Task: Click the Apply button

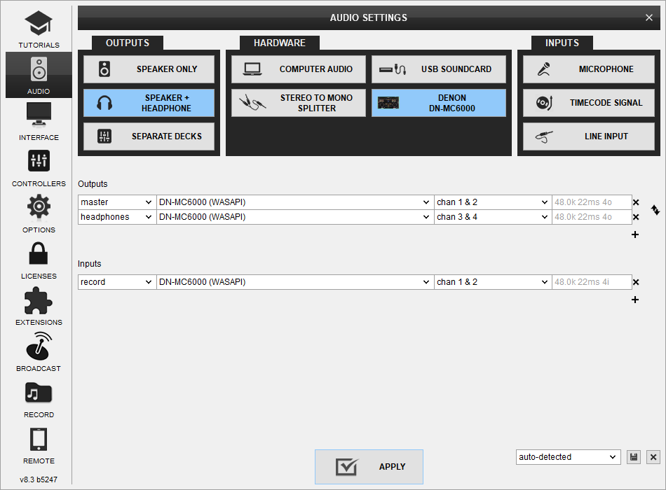Action: pos(369,467)
